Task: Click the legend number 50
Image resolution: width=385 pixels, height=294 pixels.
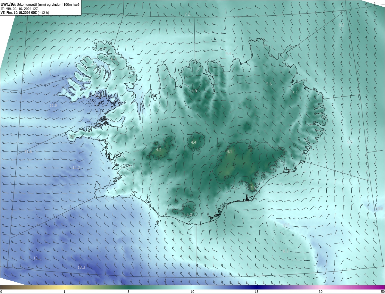Action: pos(382,292)
